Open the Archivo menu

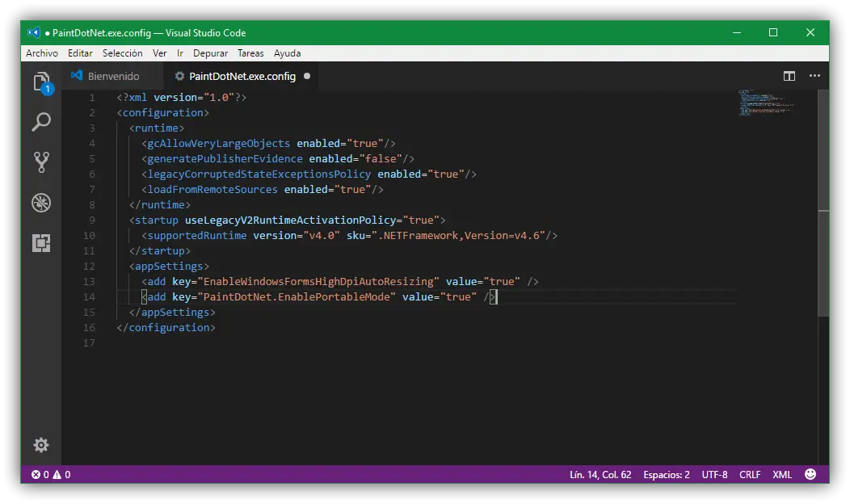[42, 53]
